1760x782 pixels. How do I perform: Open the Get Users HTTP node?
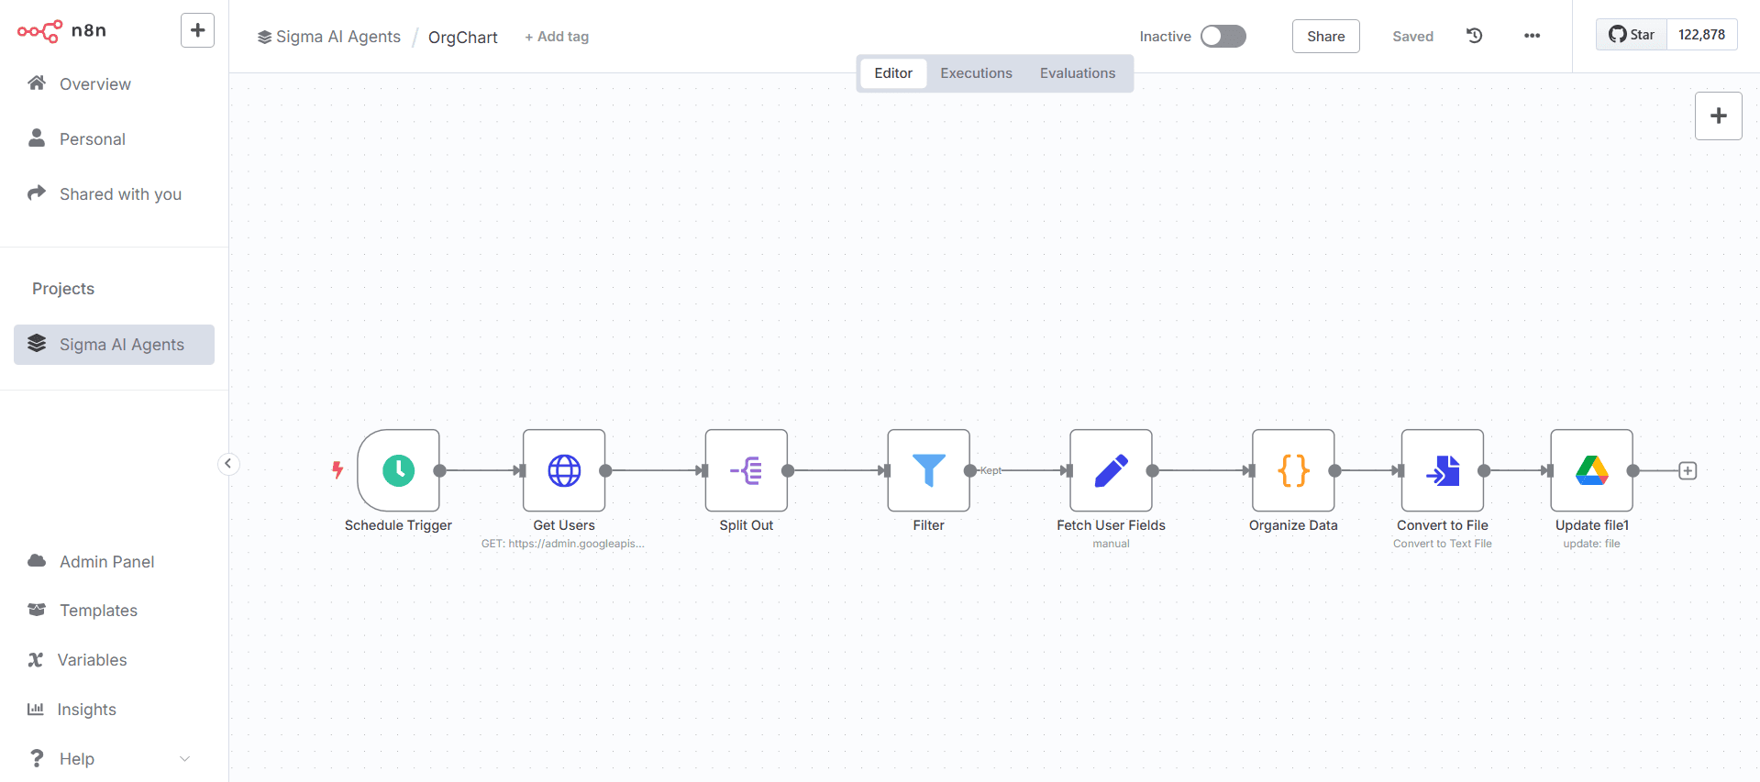coord(564,470)
